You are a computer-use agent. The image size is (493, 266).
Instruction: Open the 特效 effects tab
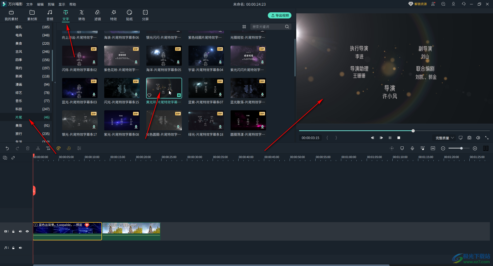tap(113, 15)
